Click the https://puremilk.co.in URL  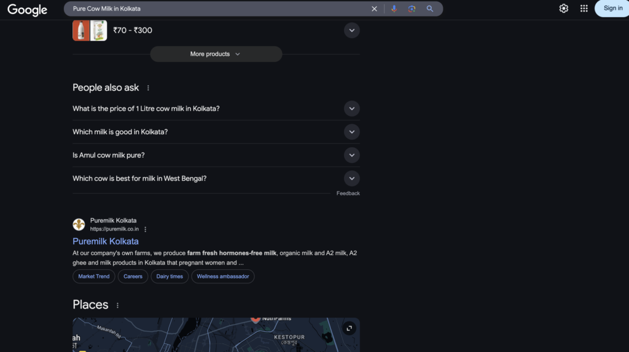point(114,229)
